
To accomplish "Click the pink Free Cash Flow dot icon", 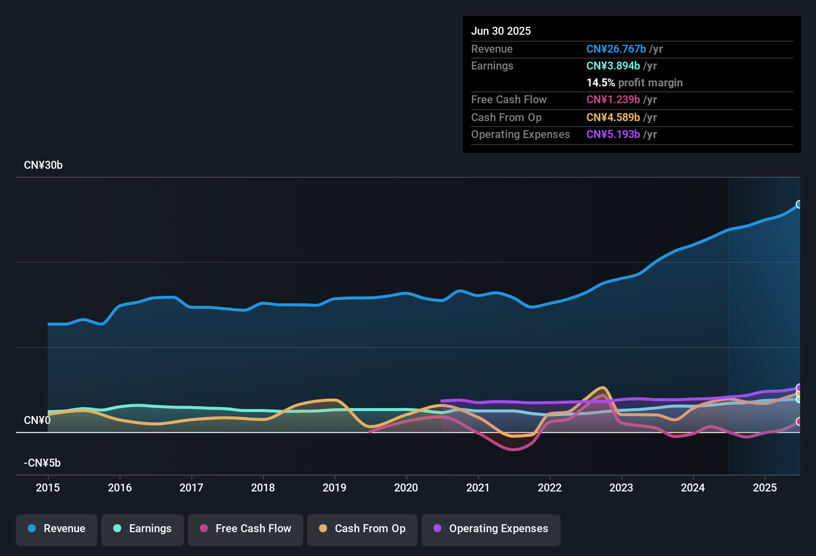I will coord(204,529).
